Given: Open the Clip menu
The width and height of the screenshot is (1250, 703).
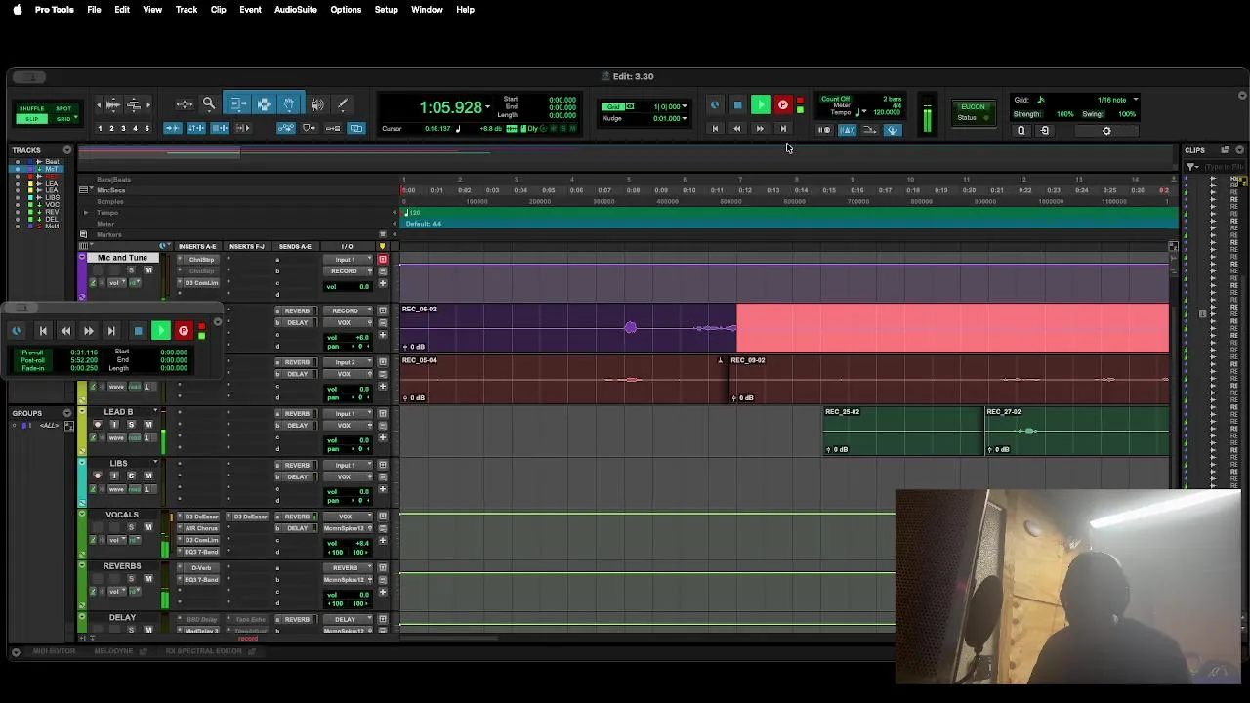Looking at the screenshot, I should [218, 10].
